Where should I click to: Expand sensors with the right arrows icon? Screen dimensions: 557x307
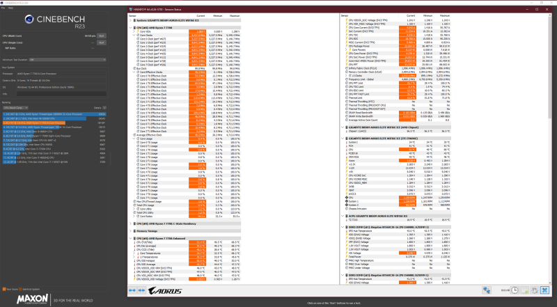[141, 290]
